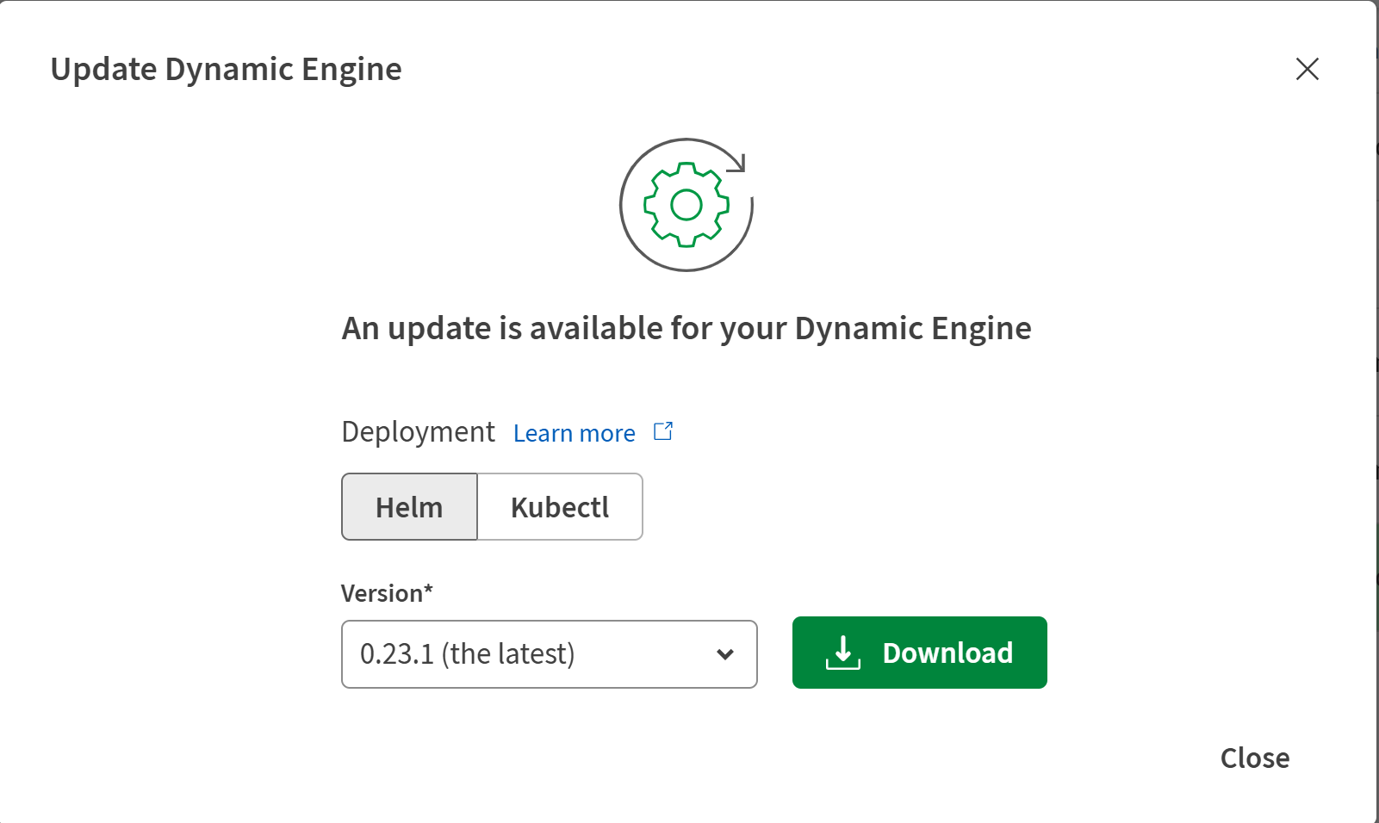Click the "An update is available" heading
Image resolution: width=1379 pixels, height=823 pixels.
[x=686, y=328]
